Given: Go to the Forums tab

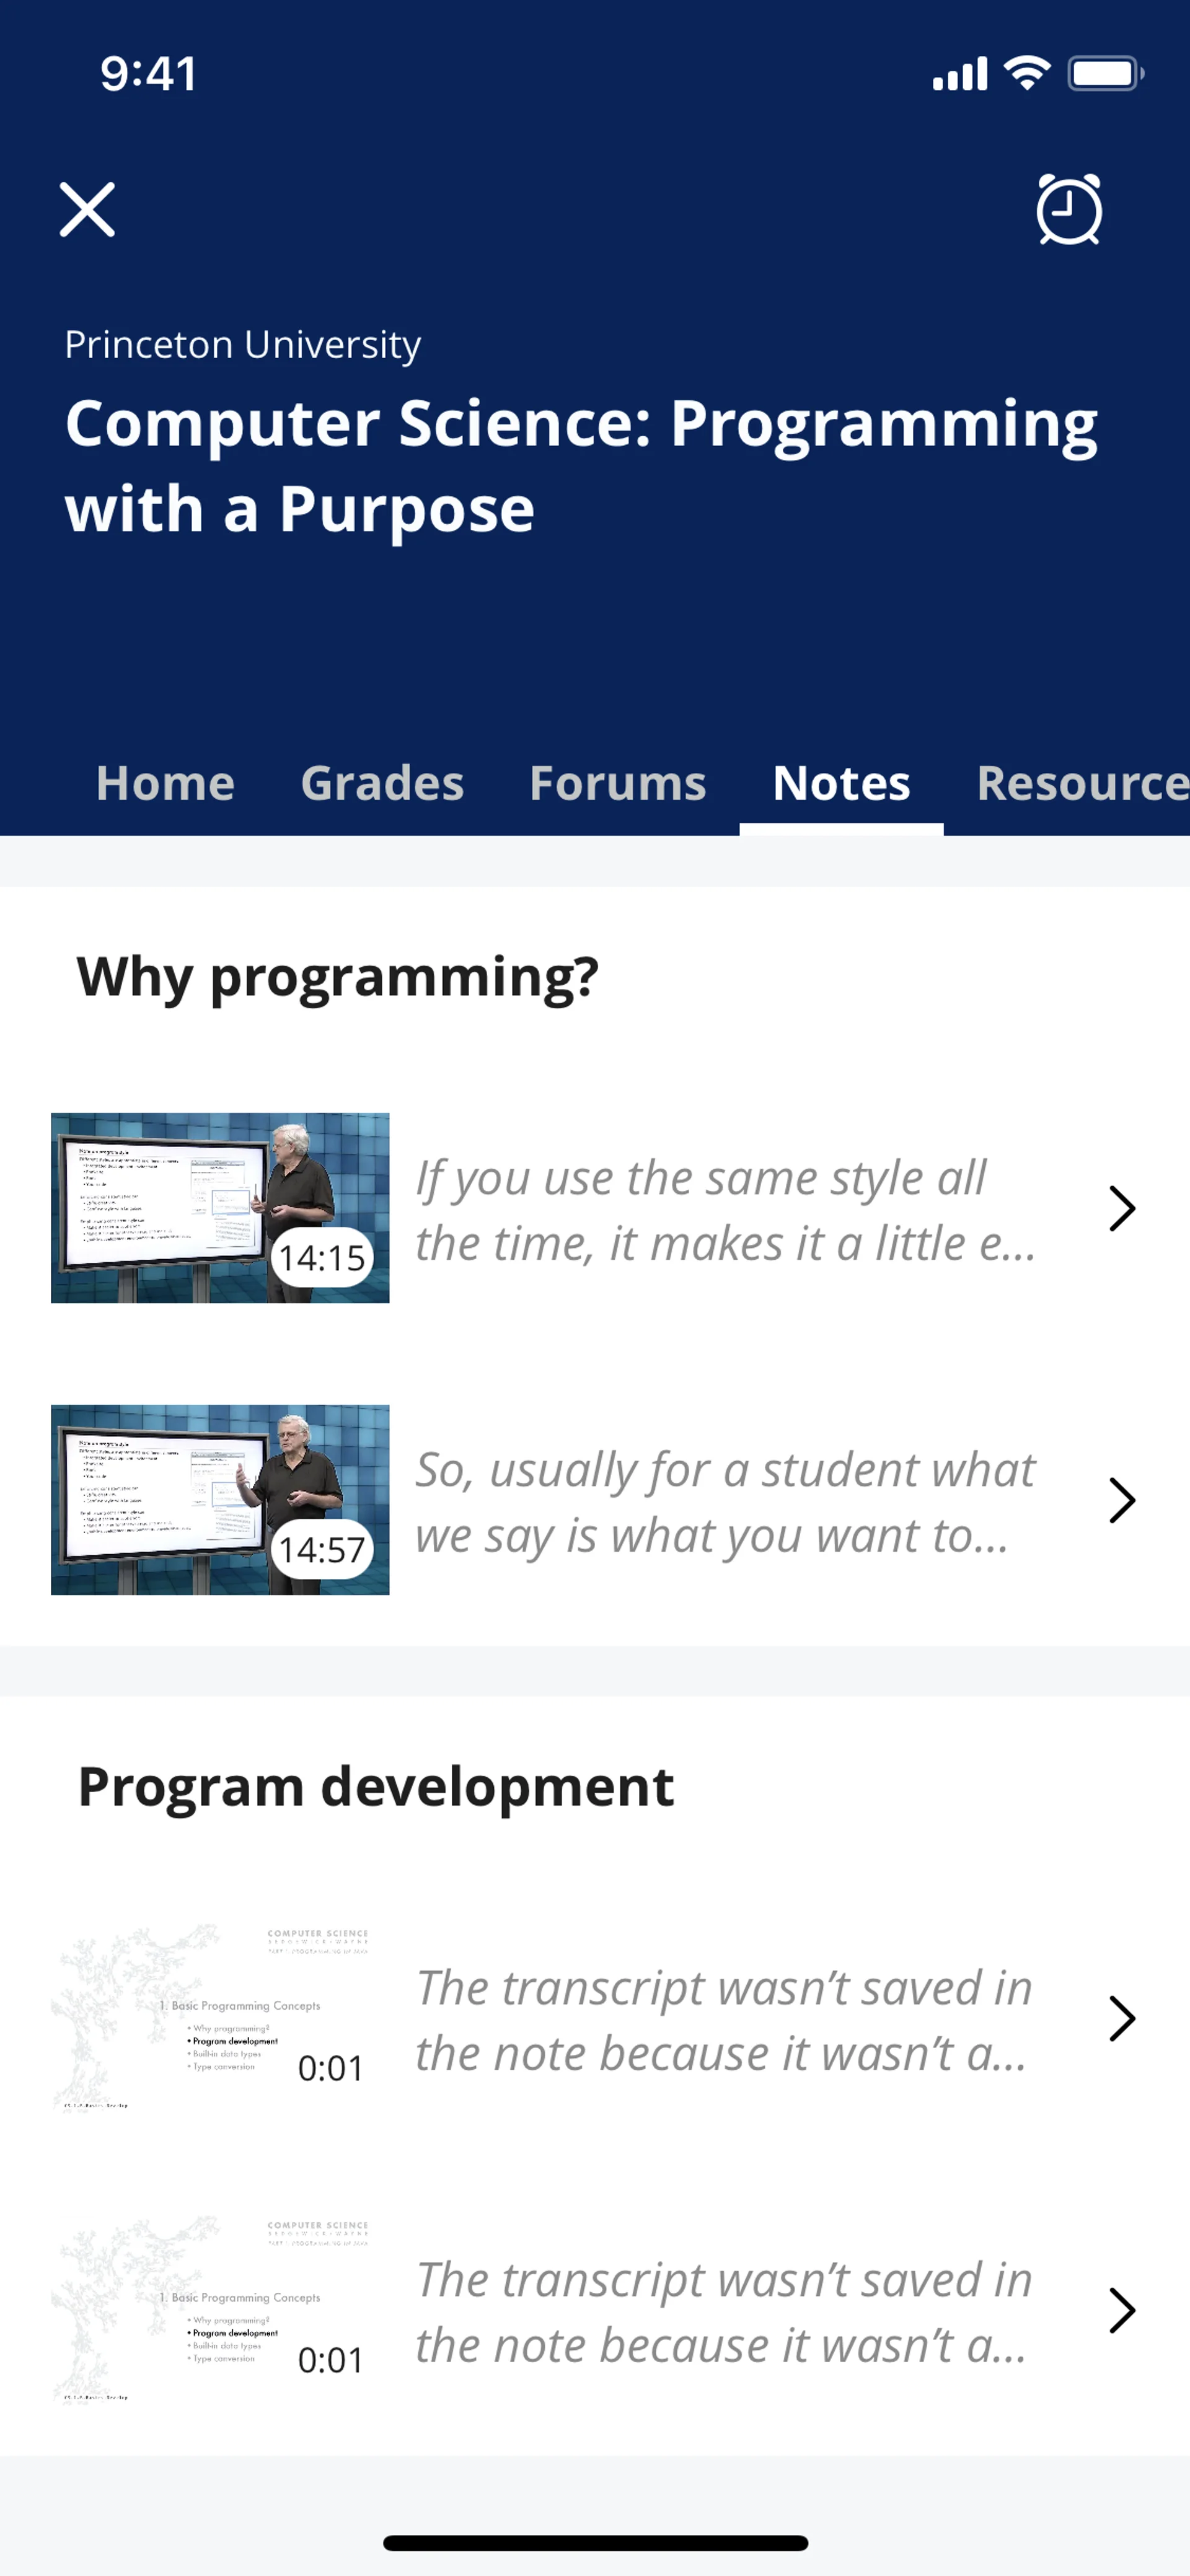Looking at the screenshot, I should [617, 782].
